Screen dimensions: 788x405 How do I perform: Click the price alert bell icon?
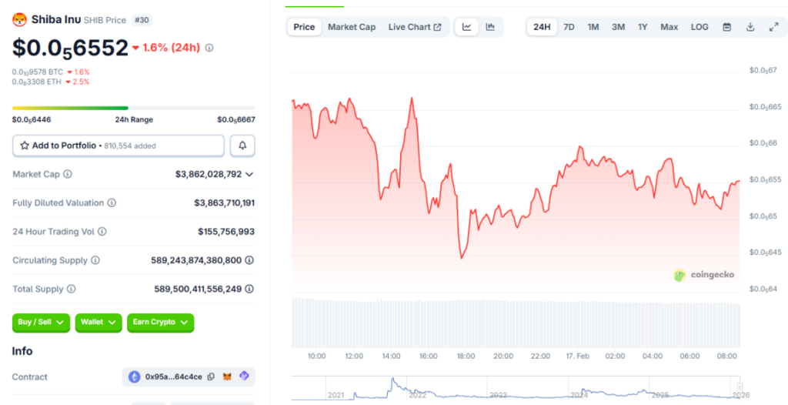click(242, 146)
